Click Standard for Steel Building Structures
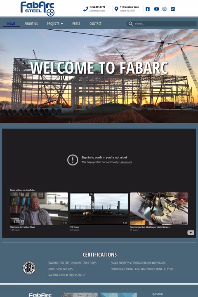The width and height of the screenshot is (198, 297). pos(72,263)
